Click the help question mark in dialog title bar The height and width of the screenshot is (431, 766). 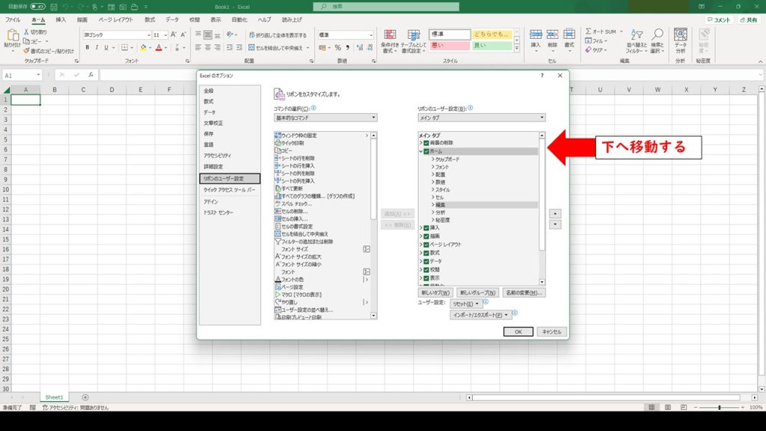coord(542,76)
